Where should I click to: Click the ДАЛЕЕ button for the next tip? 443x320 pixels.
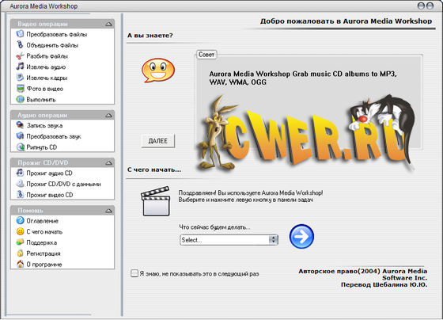click(x=158, y=141)
